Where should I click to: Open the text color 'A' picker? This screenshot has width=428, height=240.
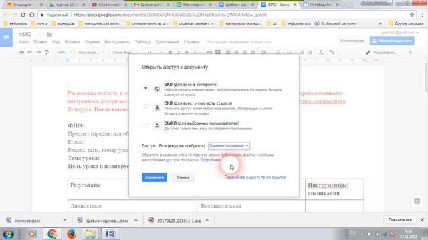click(x=195, y=52)
